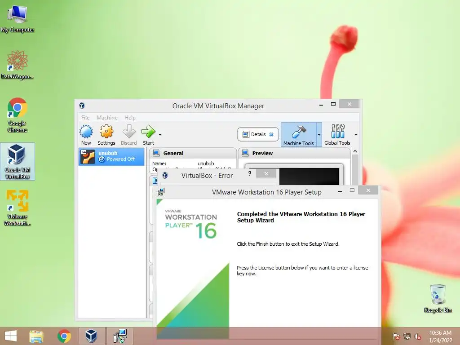The width and height of the screenshot is (460, 345).
Task: Open the File menu in VirtualBox
Action: click(85, 118)
